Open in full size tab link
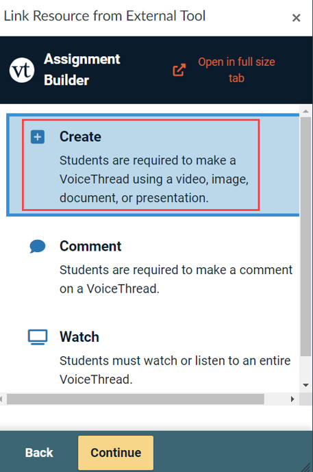313x472 pixels. (x=236, y=70)
